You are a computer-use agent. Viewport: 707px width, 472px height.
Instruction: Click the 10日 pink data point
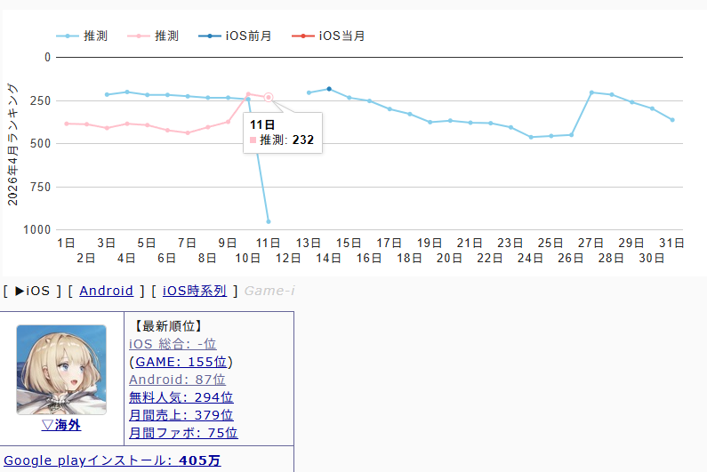[248, 94]
